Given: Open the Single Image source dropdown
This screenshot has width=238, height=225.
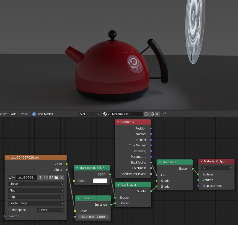Looking at the screenshot, I should tap(36, 203).
